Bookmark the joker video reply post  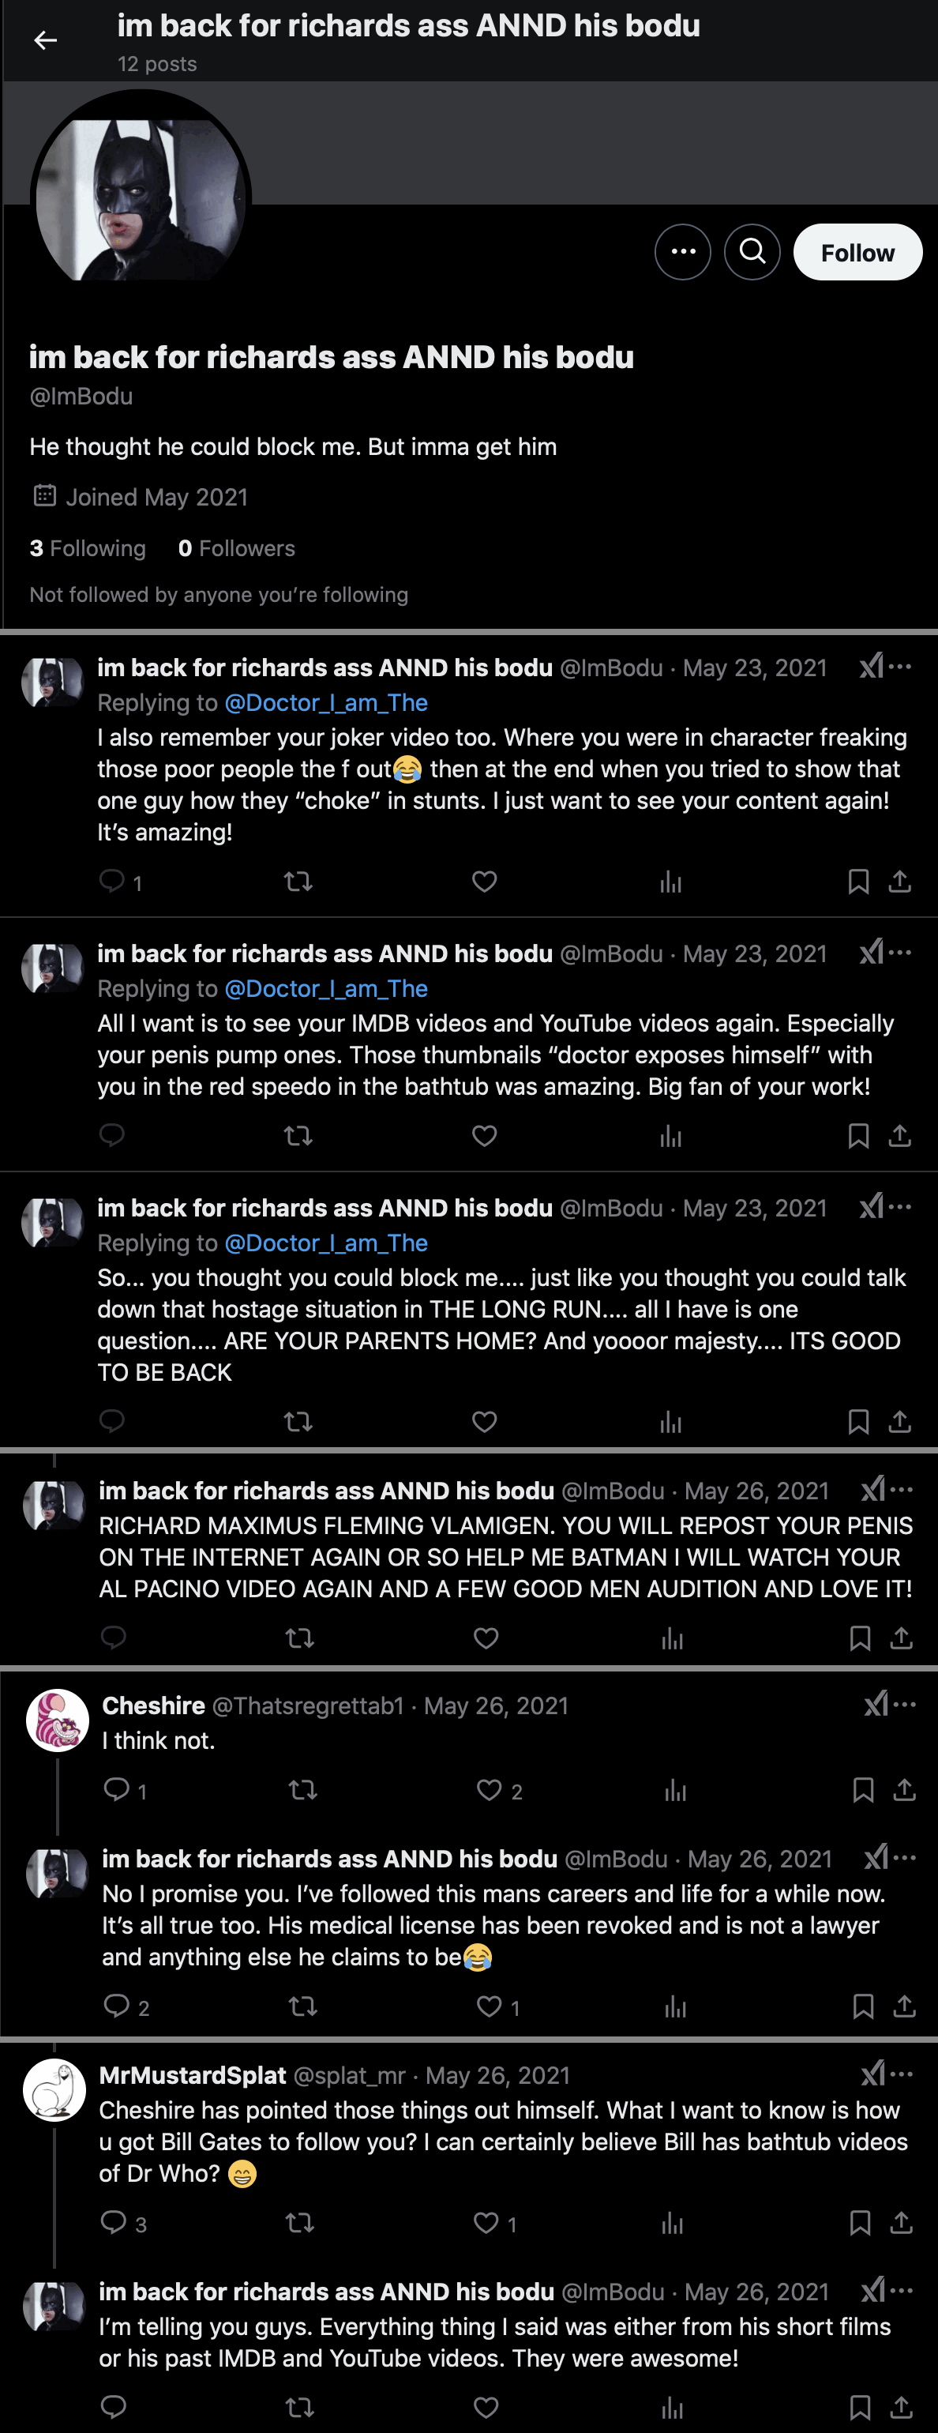[x=857, y=882]
